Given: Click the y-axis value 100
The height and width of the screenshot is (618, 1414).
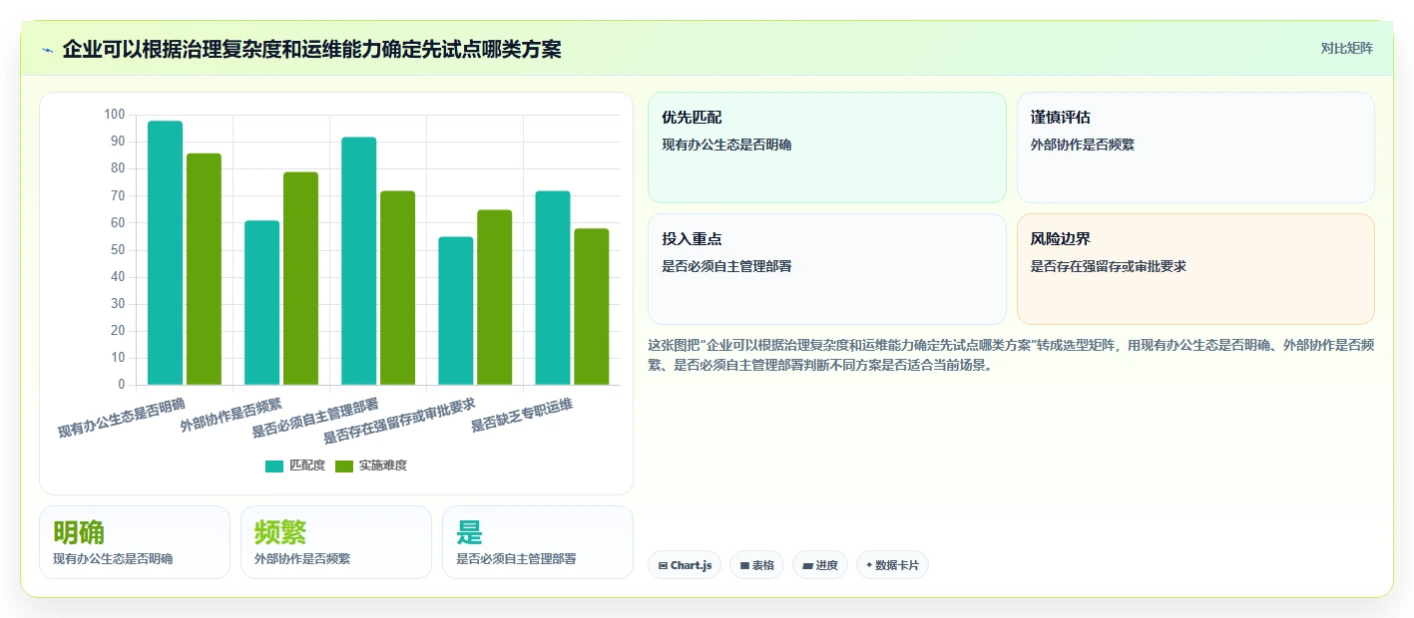Looking at the screenshot, I should [x=115, y=115].
